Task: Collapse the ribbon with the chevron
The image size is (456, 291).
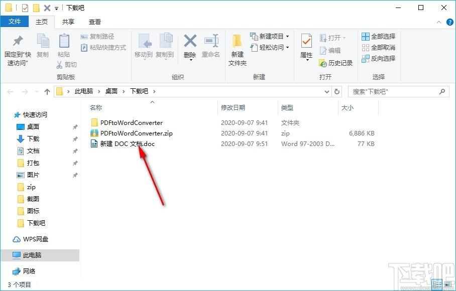Action: click(439, 22)
